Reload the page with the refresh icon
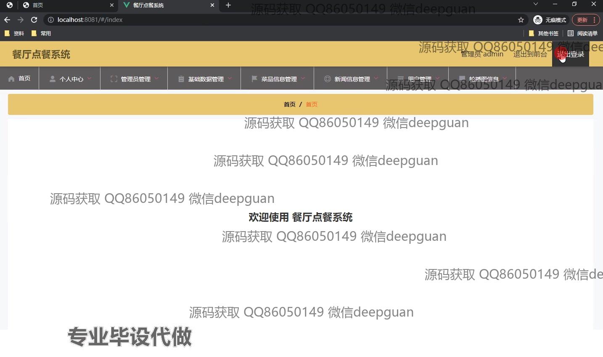603x357 pixels. tap(34, 20)
